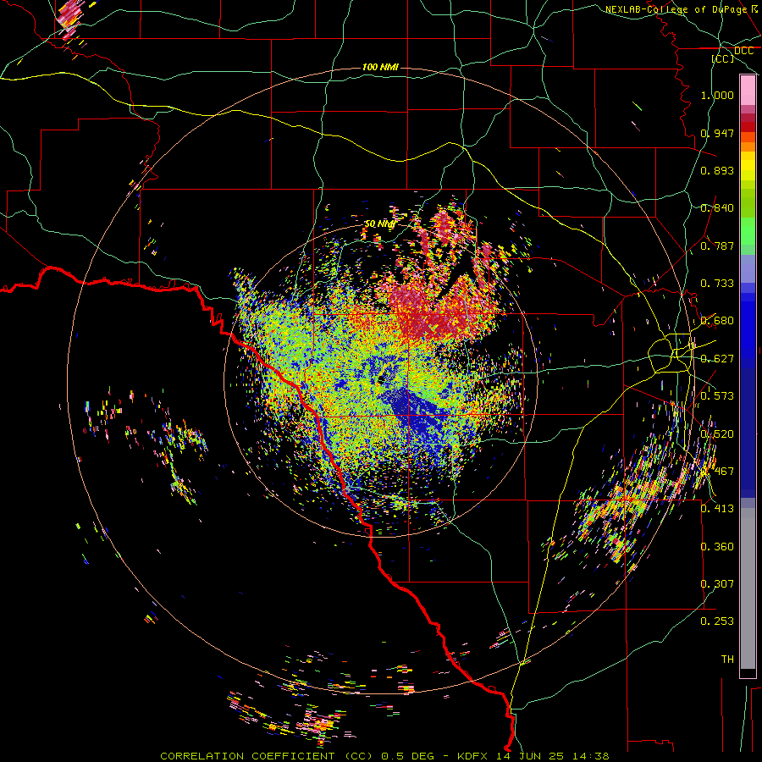Pick the light pink band of the color bar
The width and height of the screenshot is (762, 762).
point(748,91)
